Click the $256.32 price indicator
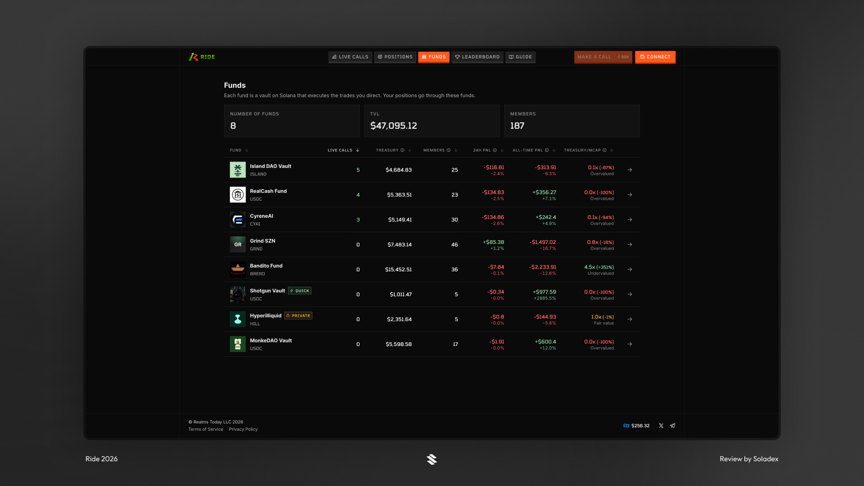 (x=636, y=426)
